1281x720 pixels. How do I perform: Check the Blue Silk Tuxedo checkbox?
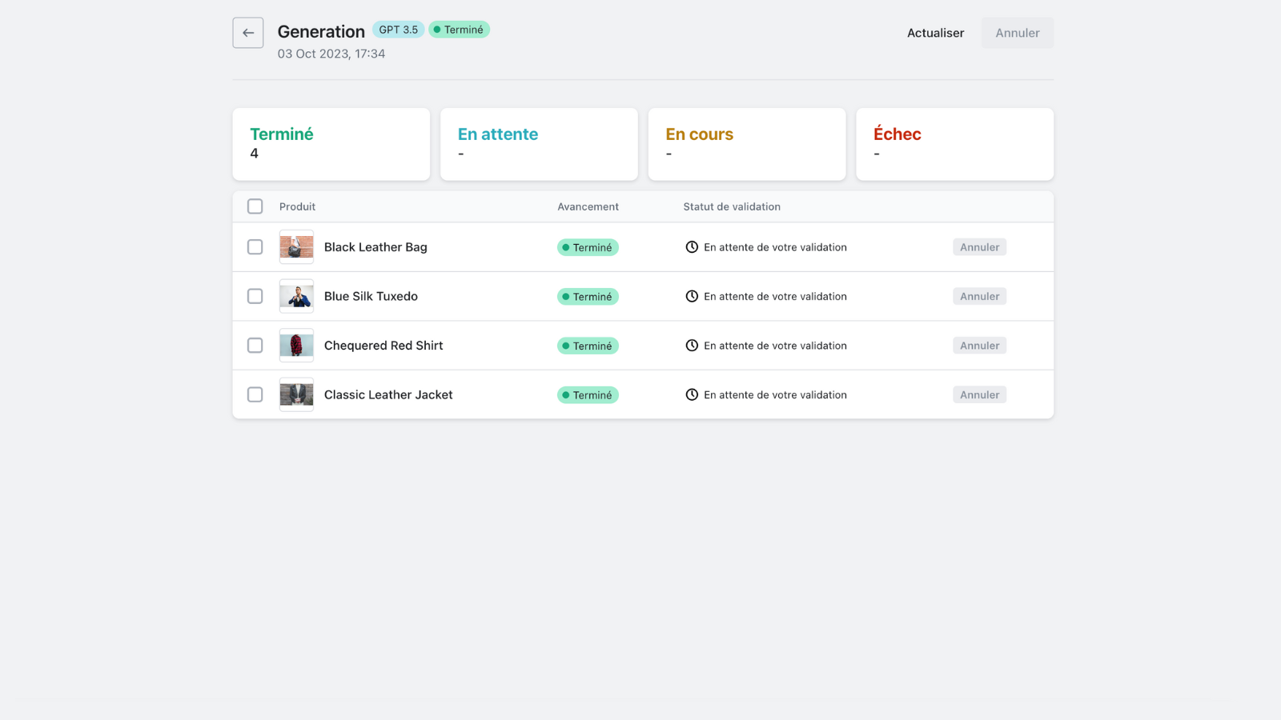(x=255, y=296)
